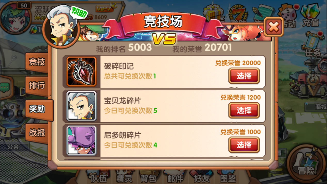Open the 奖励 rewards tab
The image size is (327, 184).
(x=39, y=109)
